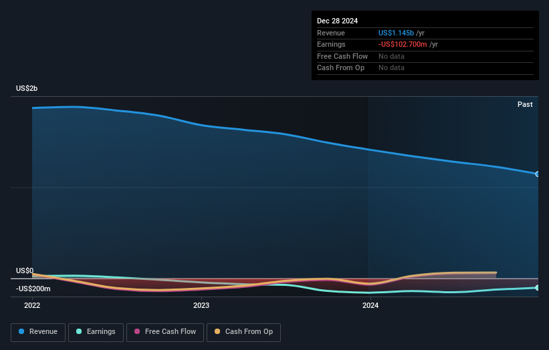Click the Earnings line endpoint marker
The height and width of the screenshot is (350, 549).
click(x=538, y=288)
